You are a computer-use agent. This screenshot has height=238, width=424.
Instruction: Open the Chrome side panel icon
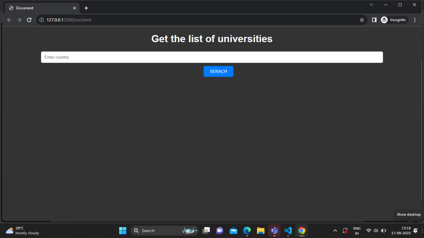(x=374, y=20)
